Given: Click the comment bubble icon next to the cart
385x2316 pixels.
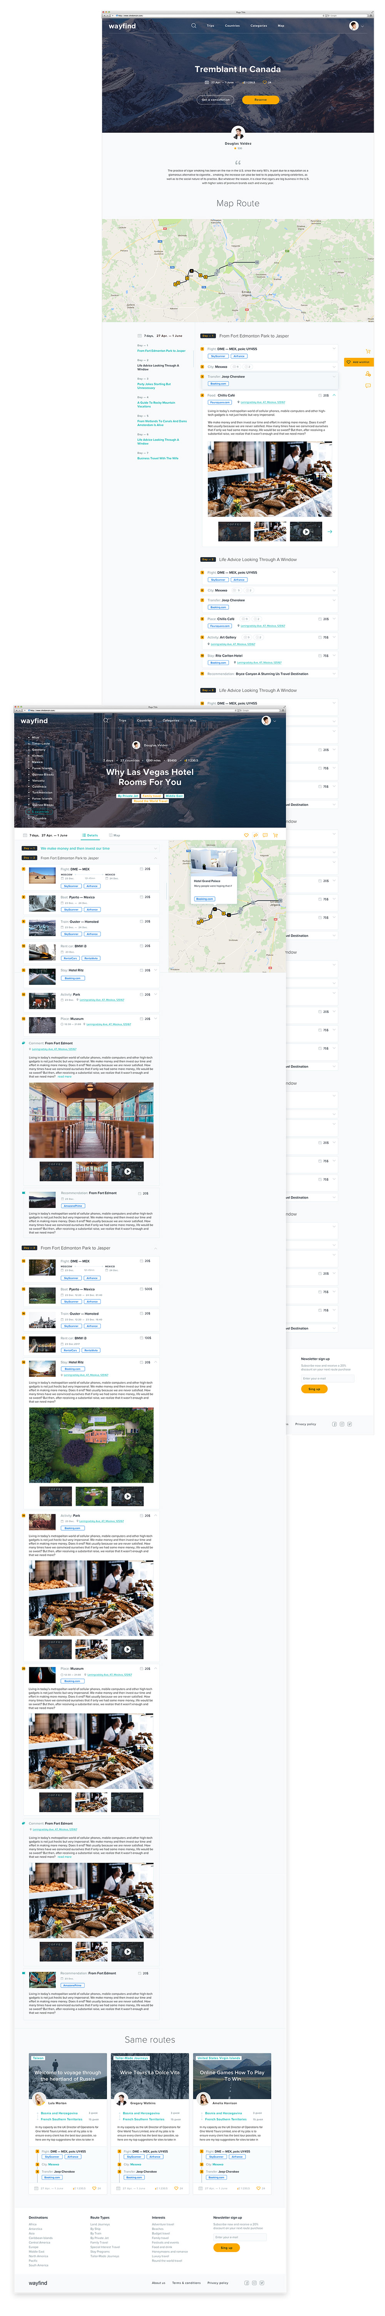Looking at the screenshot, I should [265, 835].
